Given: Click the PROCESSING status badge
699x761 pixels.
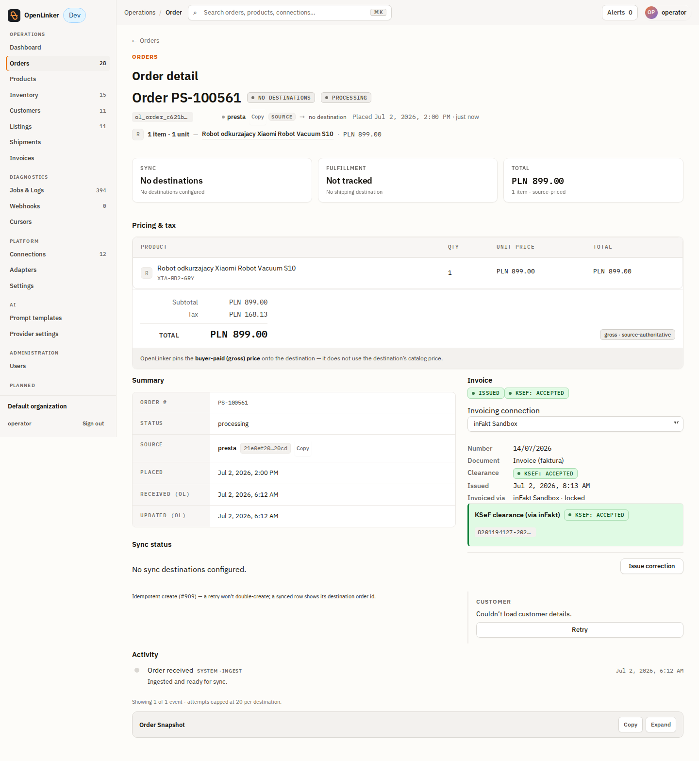Looking at the screenshot, I should pyautogui.click(x=346, y=98).
